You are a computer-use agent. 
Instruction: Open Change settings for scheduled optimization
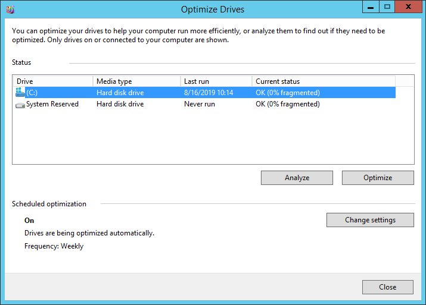coord(370,220)
